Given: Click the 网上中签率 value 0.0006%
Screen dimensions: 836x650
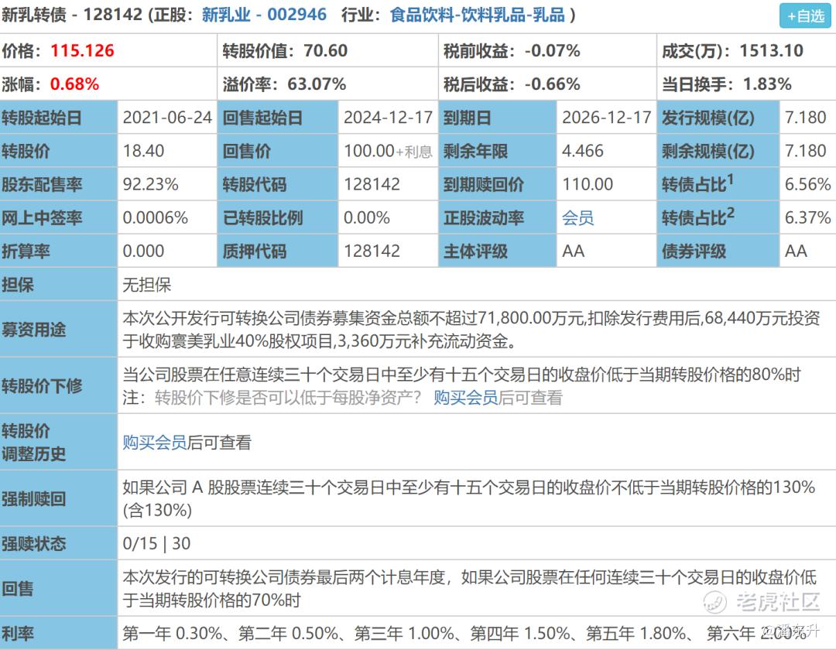Looking at the screenshot, I should [x=155, y=217].
